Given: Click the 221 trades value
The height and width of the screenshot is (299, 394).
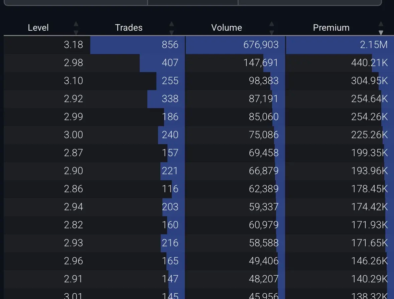Looking at the screenshot, I should (x=170, y=171).
